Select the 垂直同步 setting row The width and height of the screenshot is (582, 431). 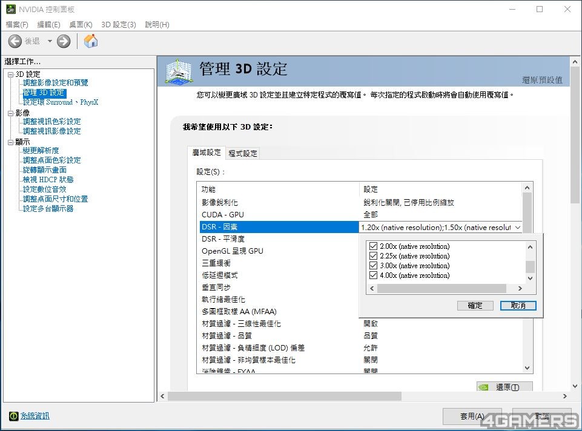pos(279,288)
